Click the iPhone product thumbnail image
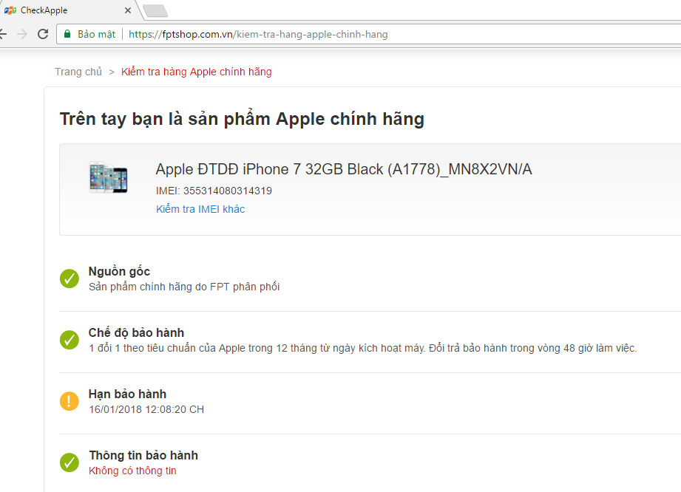This screenshot has height=492, width=681. 108,177
